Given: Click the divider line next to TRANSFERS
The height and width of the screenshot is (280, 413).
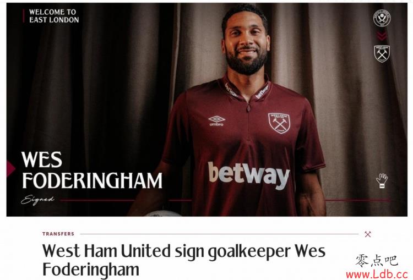Looking at the screenshot, I should pos(219,234).
